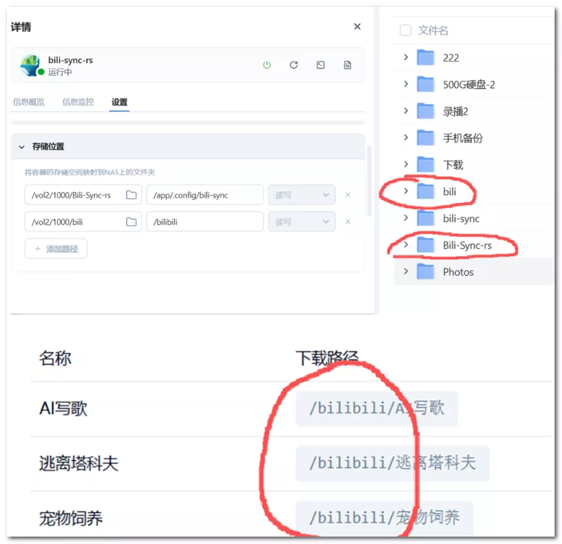Browse folder for /vol2/1000/bili path
This screenshot has height=544, width=562.
[x=132, y=222]
